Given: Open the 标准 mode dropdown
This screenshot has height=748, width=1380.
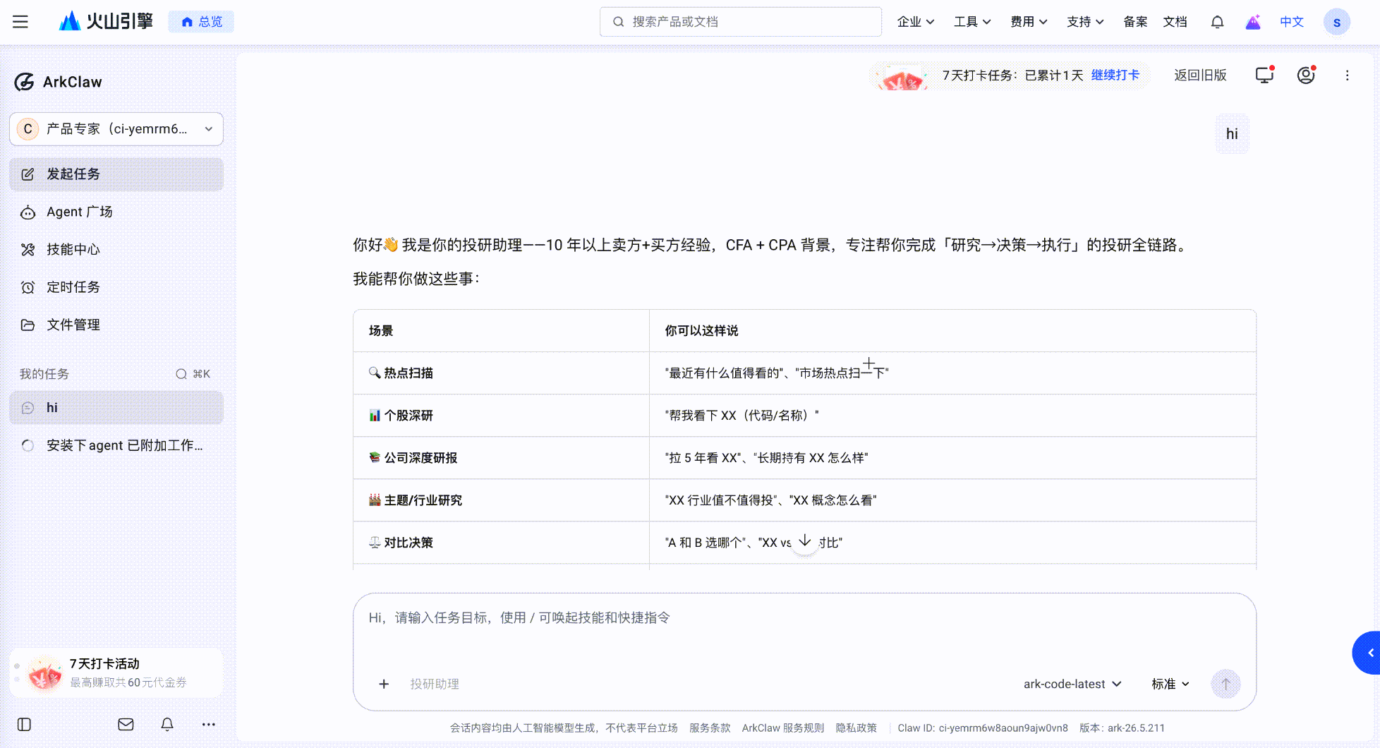Looking at the screenshot, I should point(1170,684).
